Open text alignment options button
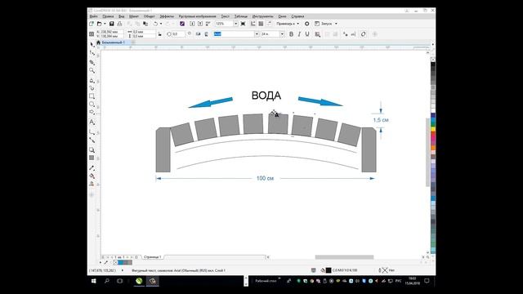 [318, 34]
